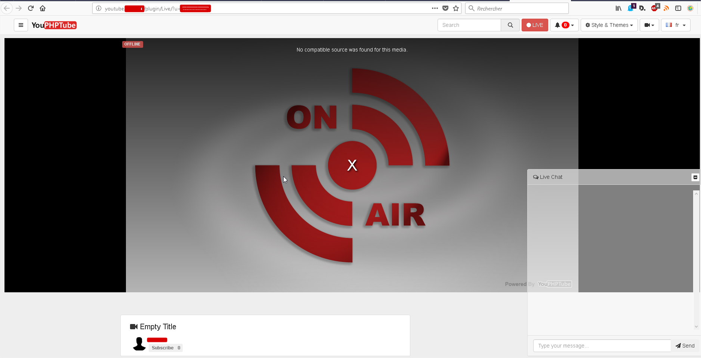Send the chat message
701x358 pixels.
685,346
